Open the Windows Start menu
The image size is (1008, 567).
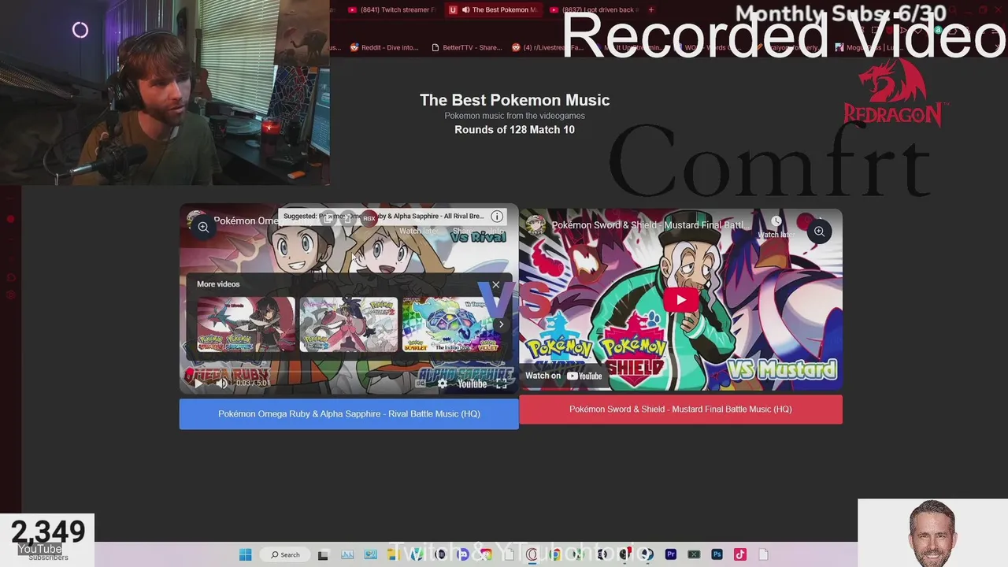[x=245, y=554]
